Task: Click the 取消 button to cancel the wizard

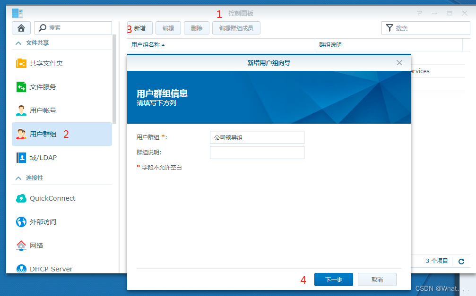Action: [377, 279]
